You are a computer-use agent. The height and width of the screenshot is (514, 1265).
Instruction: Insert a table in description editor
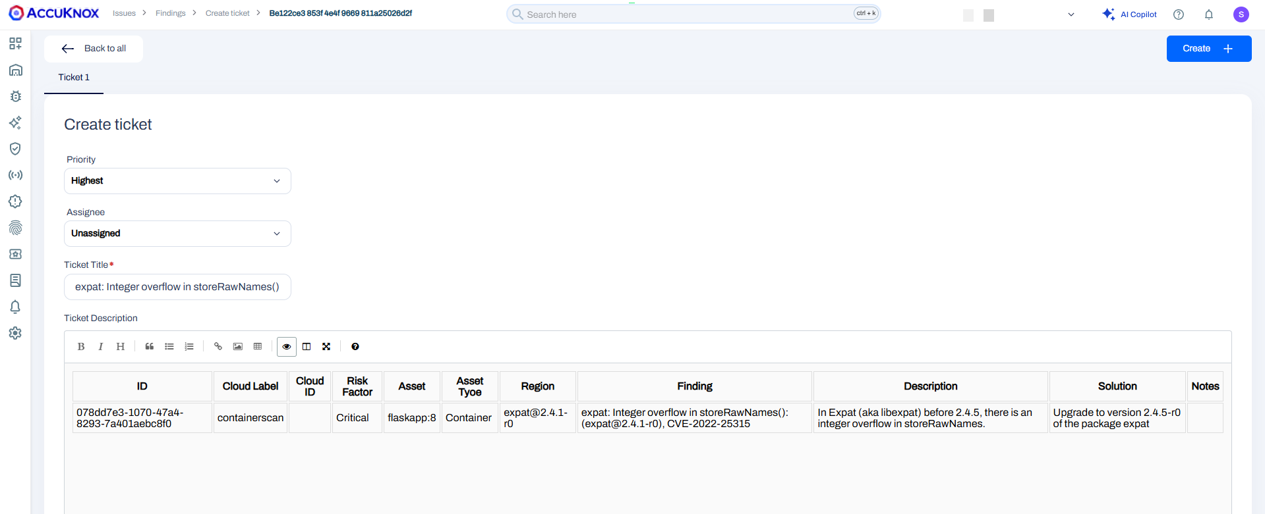point(258,347)
